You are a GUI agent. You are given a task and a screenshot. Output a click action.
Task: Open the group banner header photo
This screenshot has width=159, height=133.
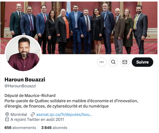tap(79, 28)
